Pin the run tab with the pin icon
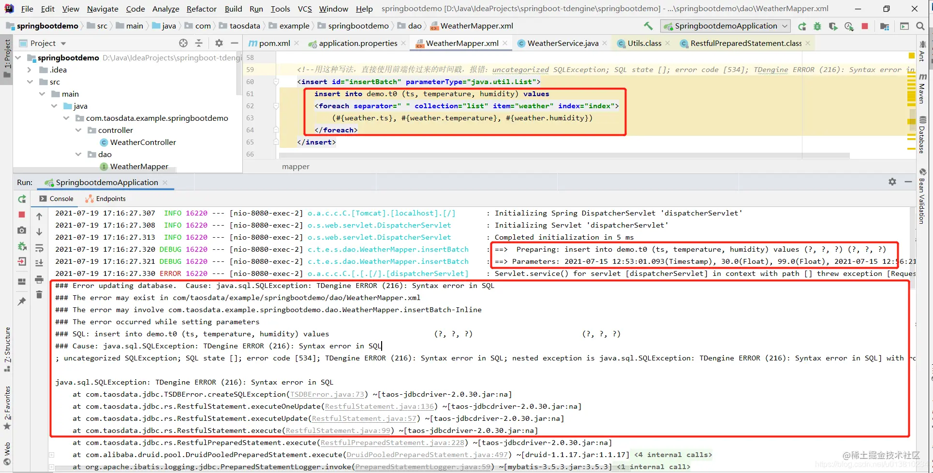The width and height of the screenshot is (933, 473). pos(22,301)
